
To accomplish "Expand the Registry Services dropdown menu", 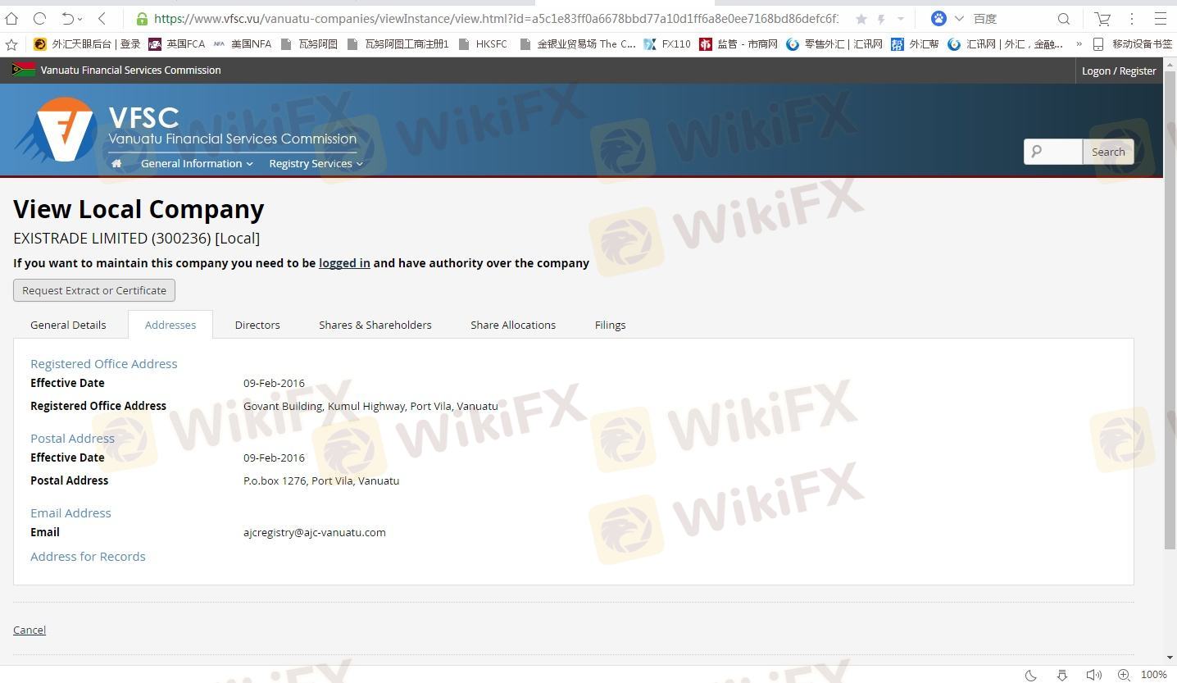I will 315,163.
